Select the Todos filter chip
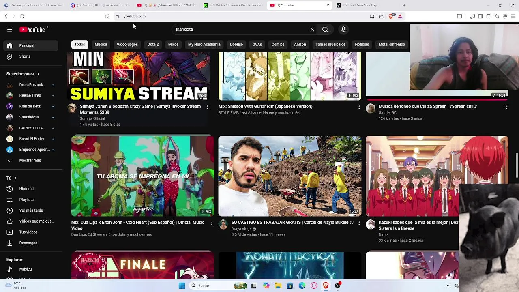The image size is (519, 292). [x=80, y=44]
